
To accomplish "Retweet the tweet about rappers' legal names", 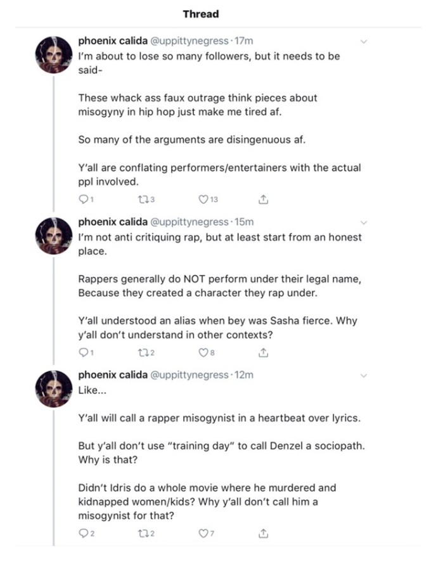I will (x=142, y=352).
